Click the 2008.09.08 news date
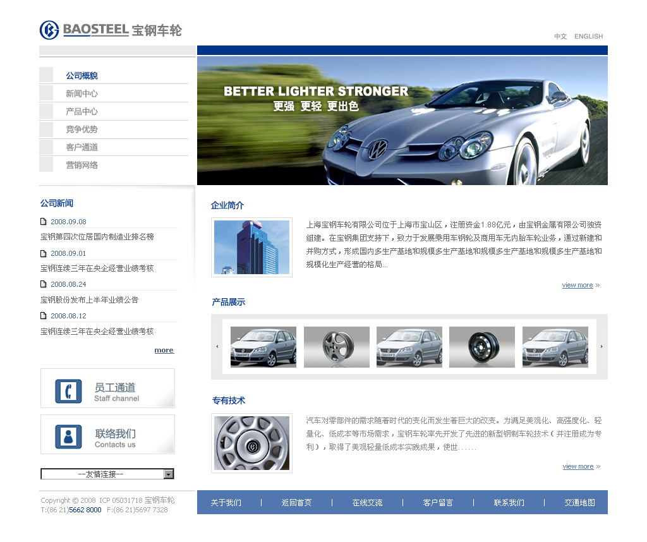 tap(68, 222)
